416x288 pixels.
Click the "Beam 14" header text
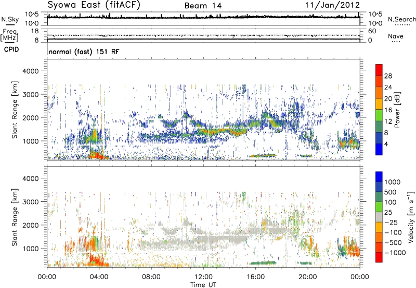pos(203,6)
